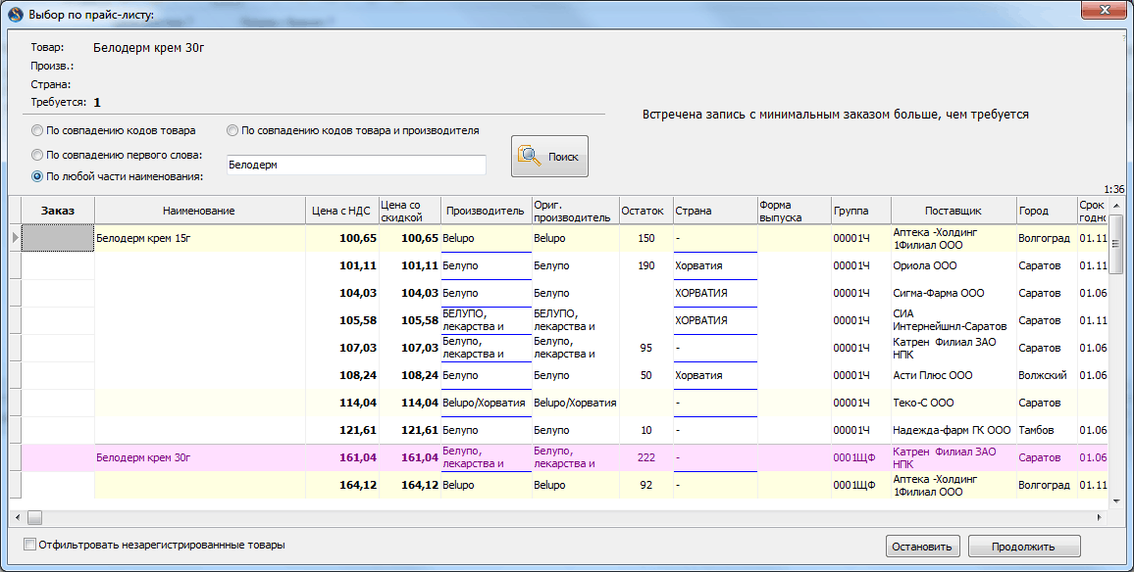Screen dimensions: 1134x572
Task: Click application icon in title bar
Action: (15, 14)
